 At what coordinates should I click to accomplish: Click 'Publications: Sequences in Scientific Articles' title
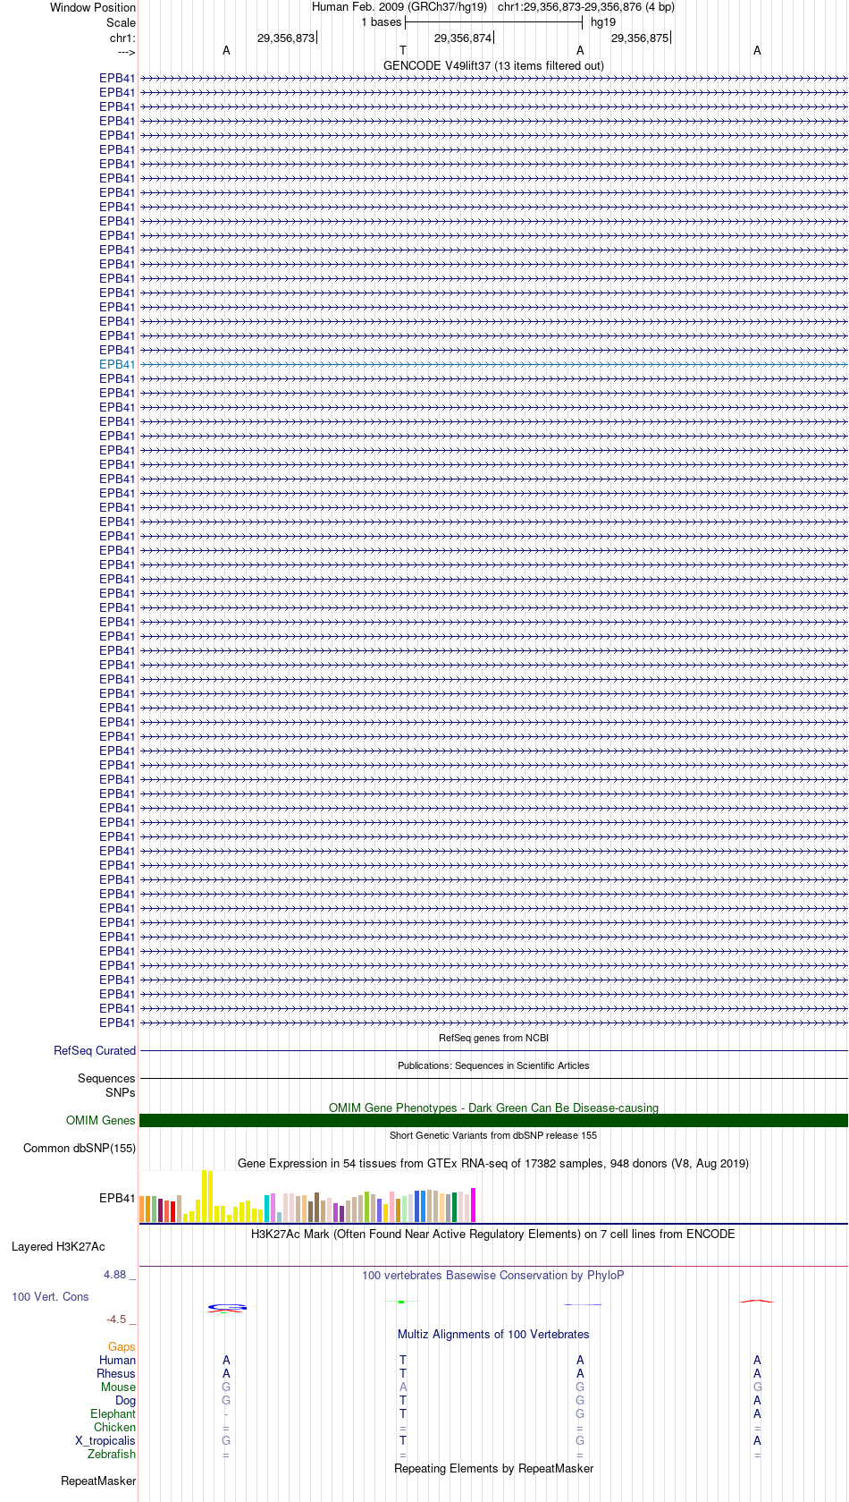(x=493, y=1065)
